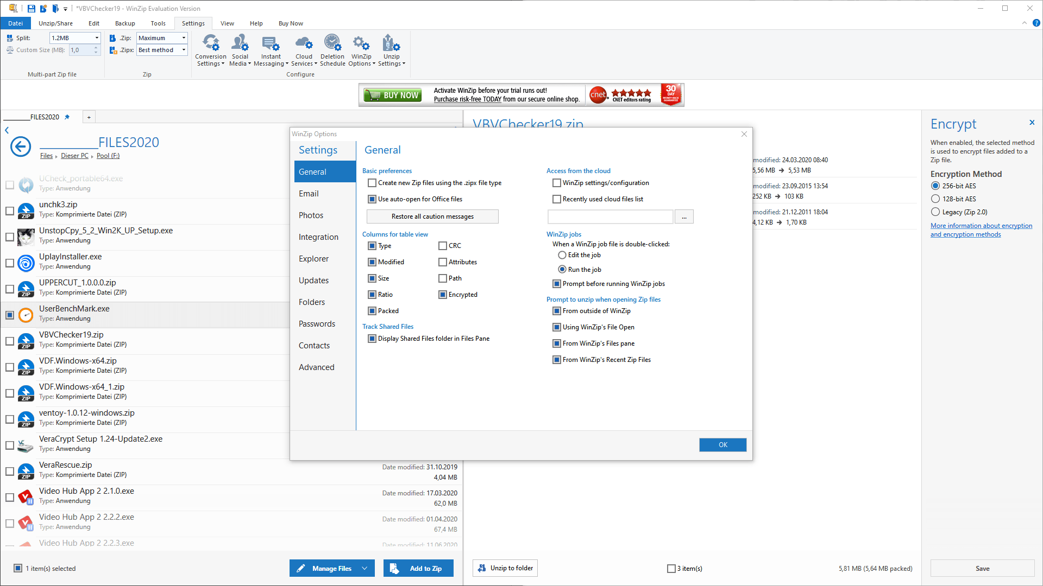
Task: Expand the Manage Files dropdown arrow
Action: [365, 568]
